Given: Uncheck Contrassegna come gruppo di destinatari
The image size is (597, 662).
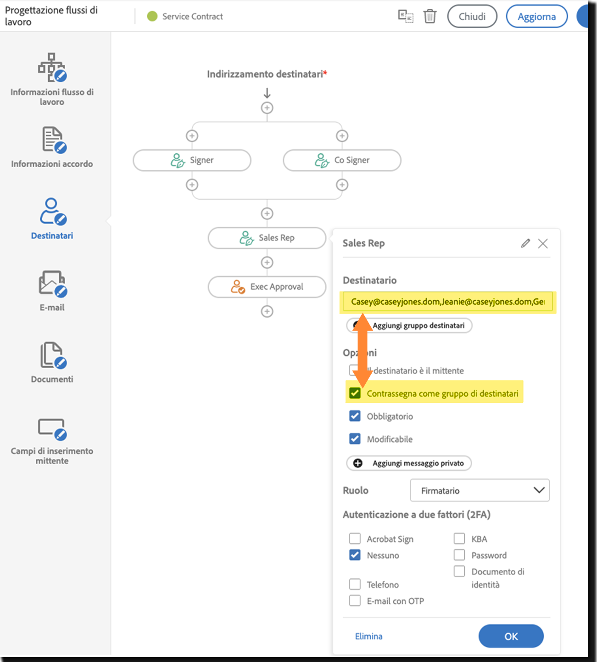Looking at the screenshot, I should (x=355, y=393).
